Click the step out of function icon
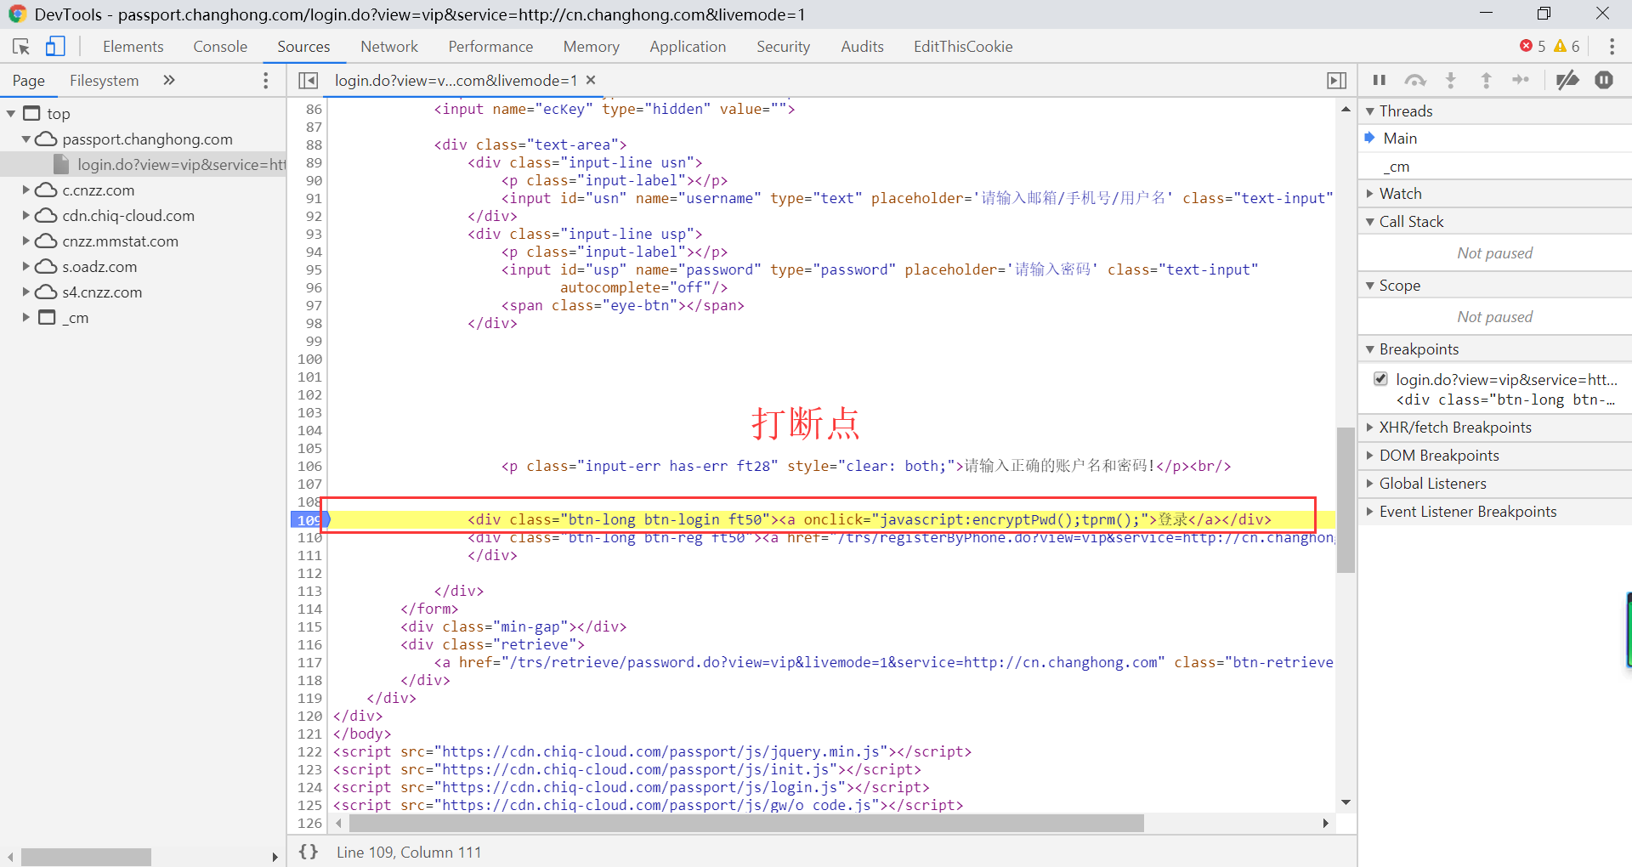Viewport: 1632px width, 867px height. click(1486, 80)
